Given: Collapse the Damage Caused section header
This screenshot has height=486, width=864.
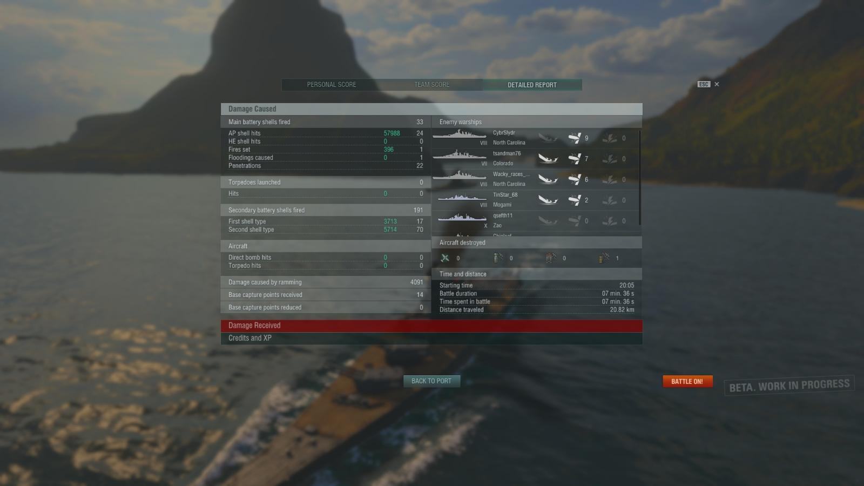Looking at the screenshot, I should 431,109.
